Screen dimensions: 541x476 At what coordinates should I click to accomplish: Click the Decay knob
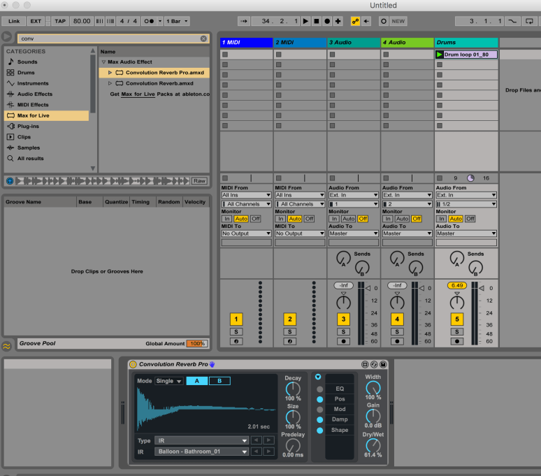tap(293, 389)
